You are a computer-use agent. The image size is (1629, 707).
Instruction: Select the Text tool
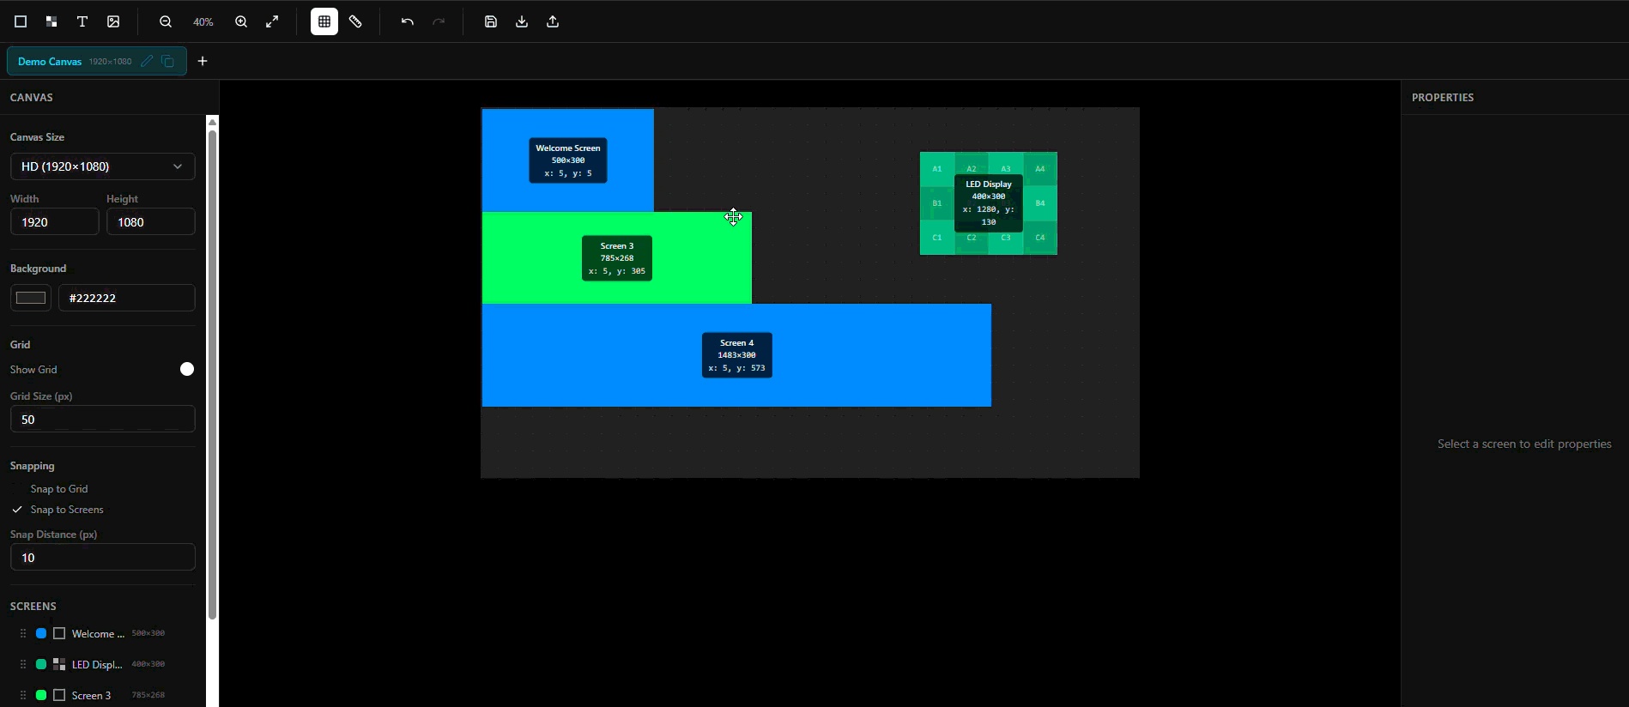[x=82, y=21]
